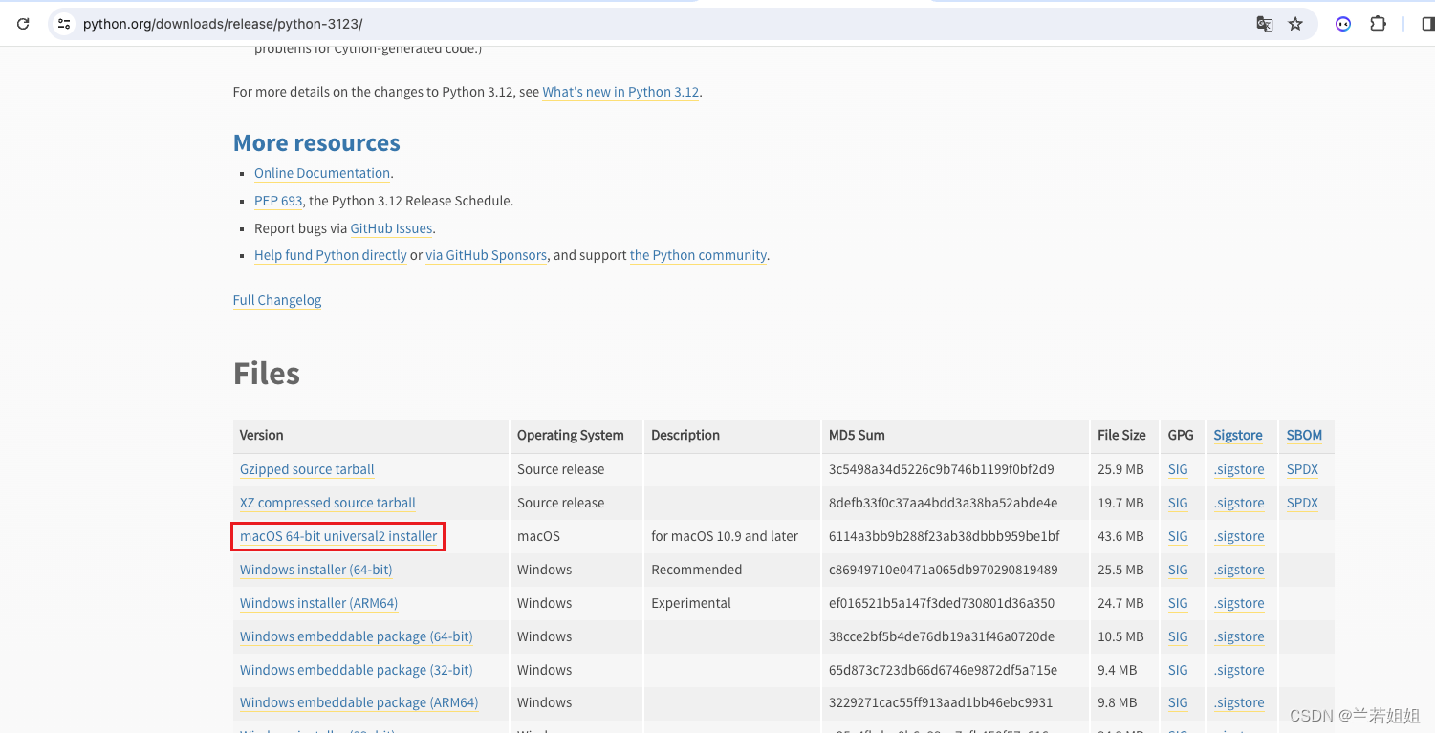
Task: Open What's new in Python 3.12
Action: pyautogui.click(x=620, y=92)
